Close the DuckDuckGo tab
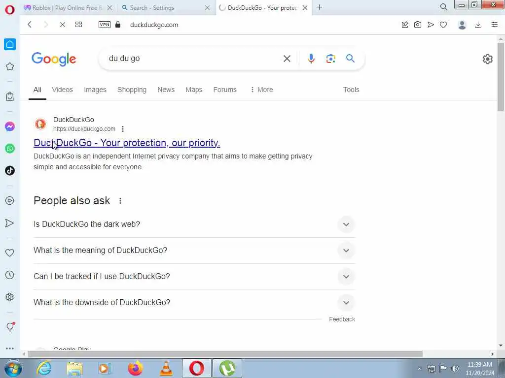This screenshot has width=505, height=378. 305,8
